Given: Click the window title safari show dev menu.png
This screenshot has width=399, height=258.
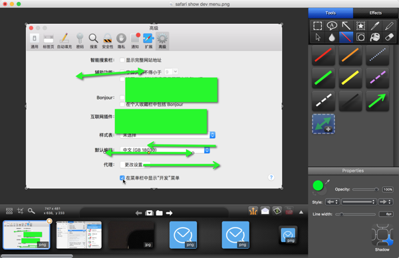Looking at the screenshot, I should 202,4.
